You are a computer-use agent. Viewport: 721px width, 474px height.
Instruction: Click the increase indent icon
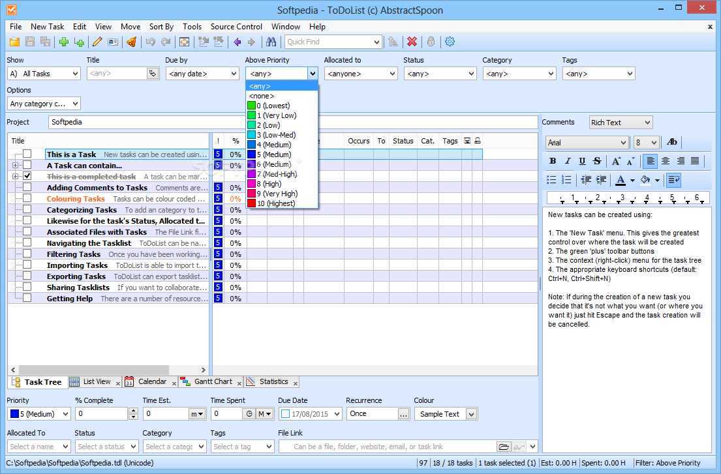pos(601,179)
